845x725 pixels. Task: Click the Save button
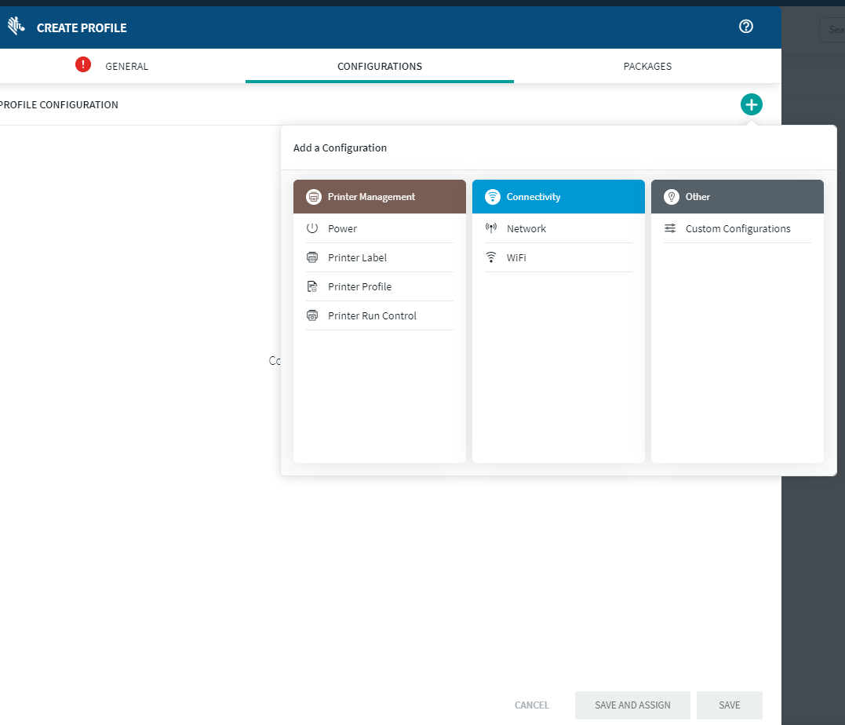click(729, 705)
